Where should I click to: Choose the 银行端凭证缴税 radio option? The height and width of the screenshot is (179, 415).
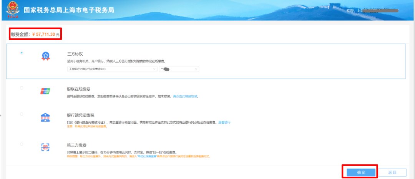pyautogui.click(x=22, y=114)
